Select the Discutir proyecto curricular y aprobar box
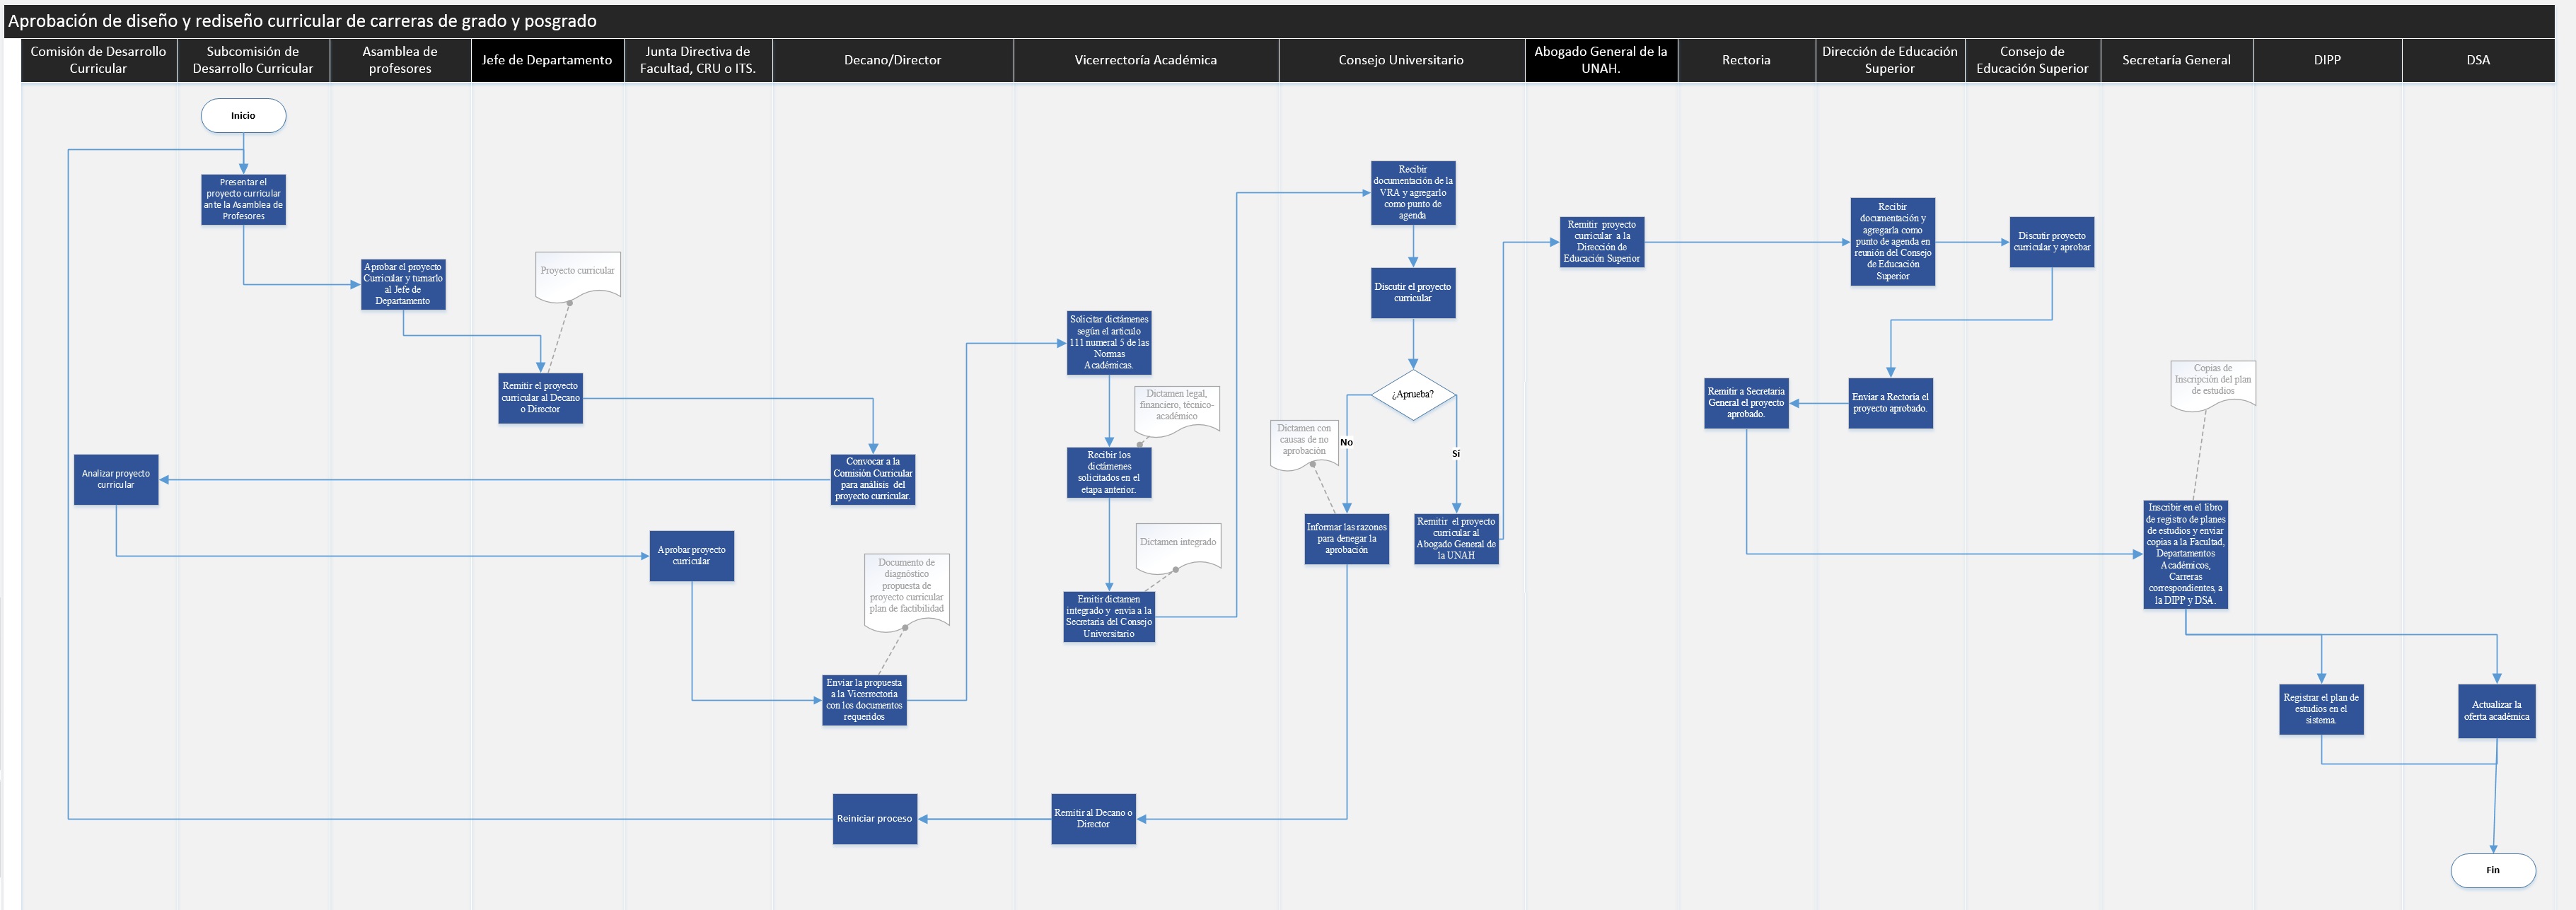Viewport: 2576px width, 910px height. (x=2051, y=242)
